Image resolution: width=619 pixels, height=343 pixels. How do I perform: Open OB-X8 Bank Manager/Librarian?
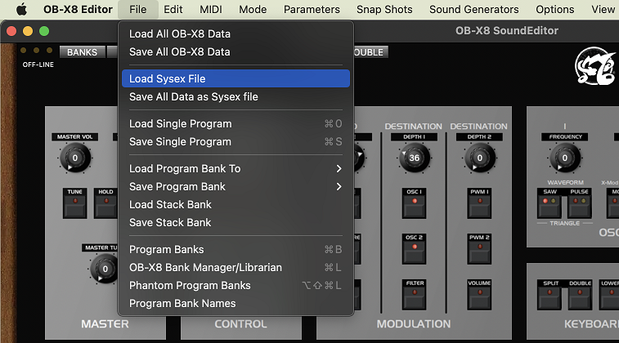coord(235,267)
